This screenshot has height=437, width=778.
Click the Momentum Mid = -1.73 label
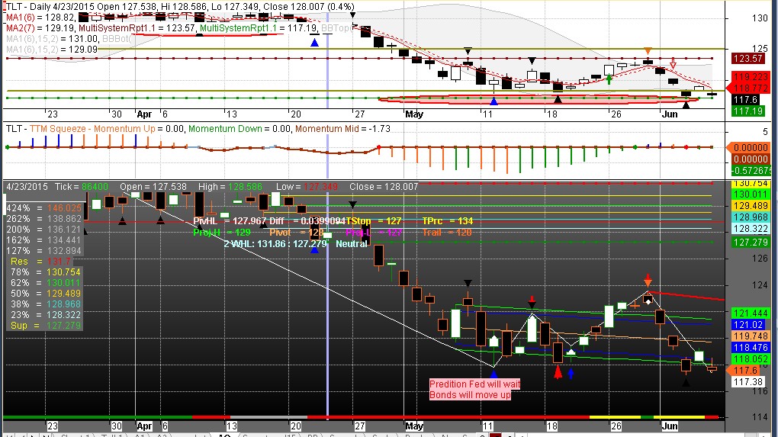(x=342, y=129)
